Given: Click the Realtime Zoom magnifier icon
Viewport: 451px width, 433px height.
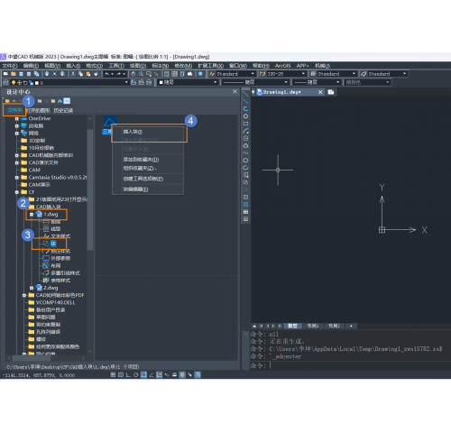Looking at the screenshot, I should tap(141, 74).
